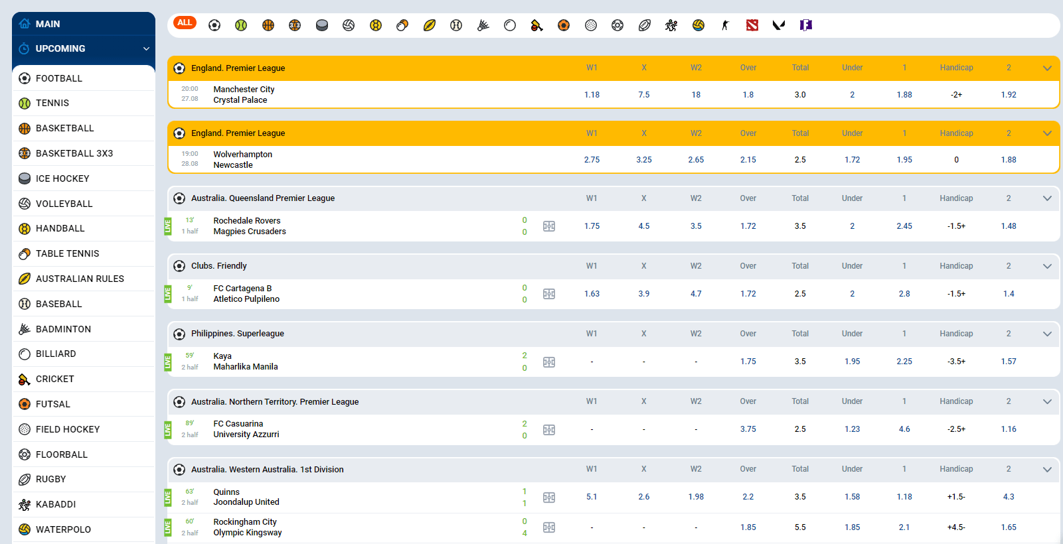This screenshot has height=544, width=1063.
Task: Filter by rugby ball icon in top bar
Action: (x=645, y=25)
